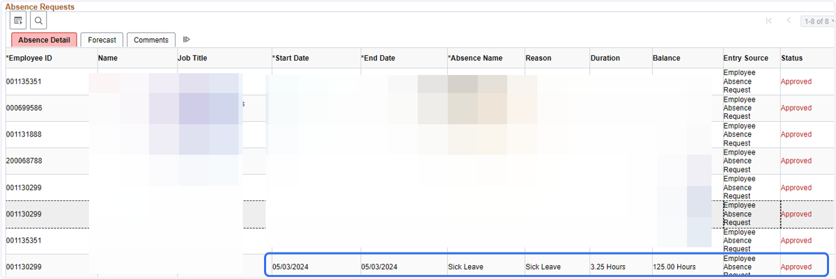
Task: Click the Name column header
Action: [x=108, y=58]
